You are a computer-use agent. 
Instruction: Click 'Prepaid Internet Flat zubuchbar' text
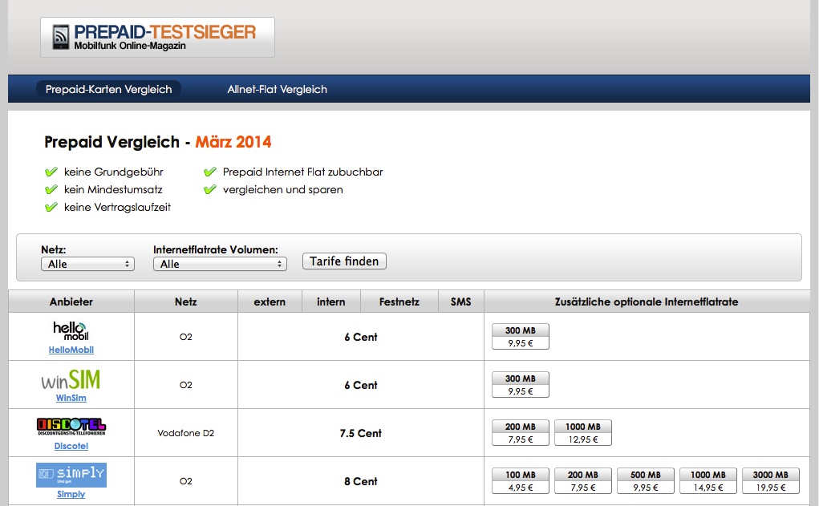(x=303, y=172)
